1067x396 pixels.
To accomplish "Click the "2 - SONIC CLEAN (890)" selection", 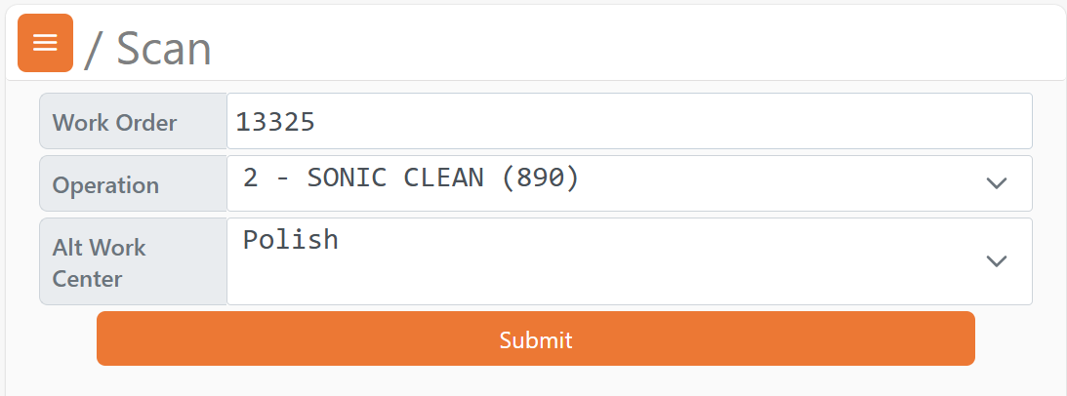I will tap(411, 178).
